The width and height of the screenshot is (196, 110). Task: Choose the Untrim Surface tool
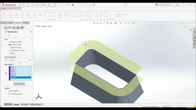click(x=87, y=19)
